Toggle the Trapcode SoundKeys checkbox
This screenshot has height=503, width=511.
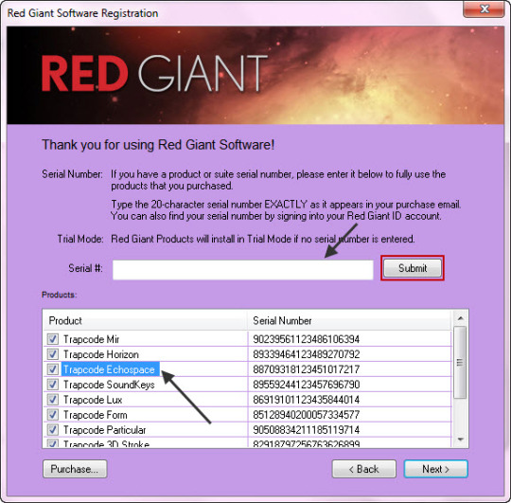(53, 385)
